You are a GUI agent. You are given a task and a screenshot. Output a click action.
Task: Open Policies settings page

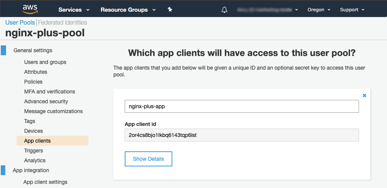(33, 82)
